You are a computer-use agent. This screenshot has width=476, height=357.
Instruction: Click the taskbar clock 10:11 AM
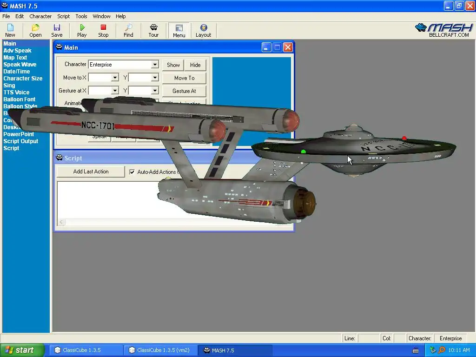pyautogui.click(x=459, y=350)
